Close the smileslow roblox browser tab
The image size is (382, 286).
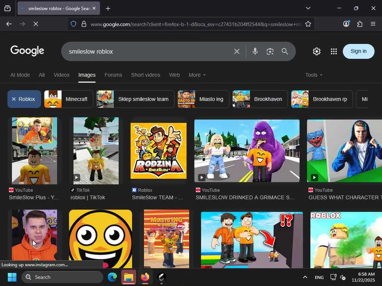coord(94,8)
